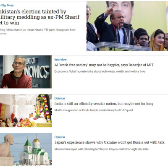Open Japan's experience Ukraine Russia headline
Image resolution: width=168 pixels, height=168 pixels.
[109, 142]
